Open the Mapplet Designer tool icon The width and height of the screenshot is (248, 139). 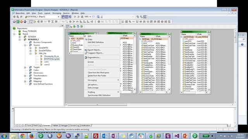coord(78,27)
